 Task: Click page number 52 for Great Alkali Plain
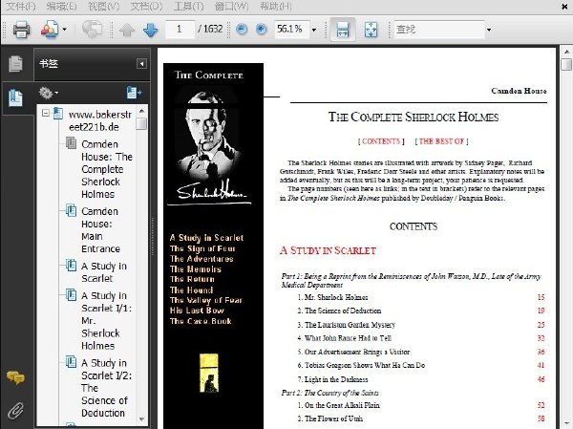coord(541,405)
